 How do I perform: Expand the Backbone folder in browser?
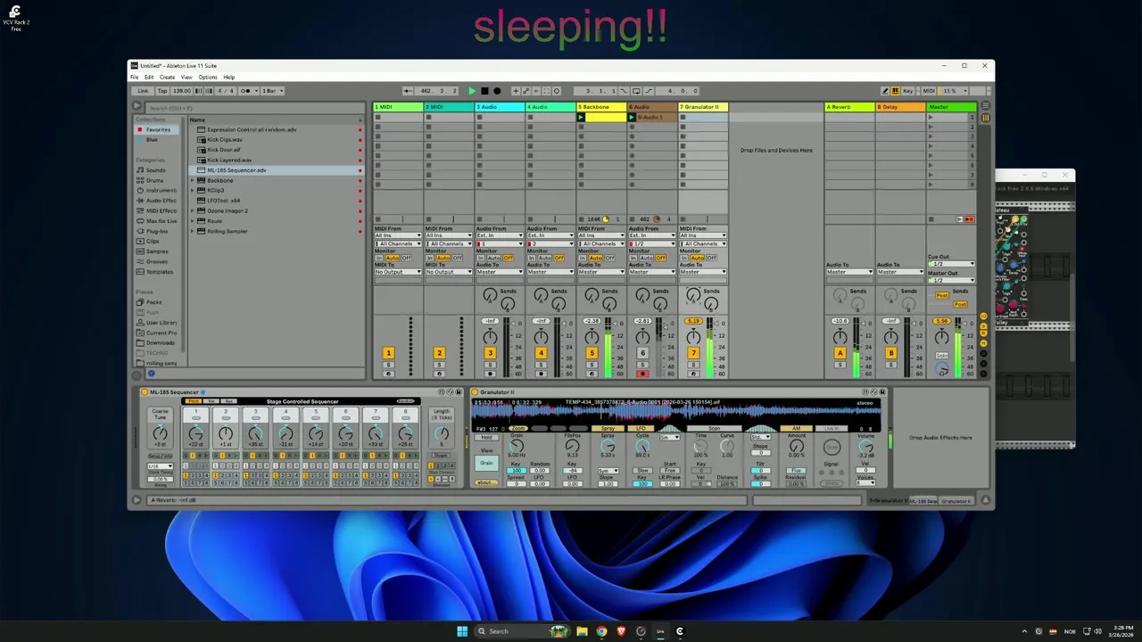192,180
